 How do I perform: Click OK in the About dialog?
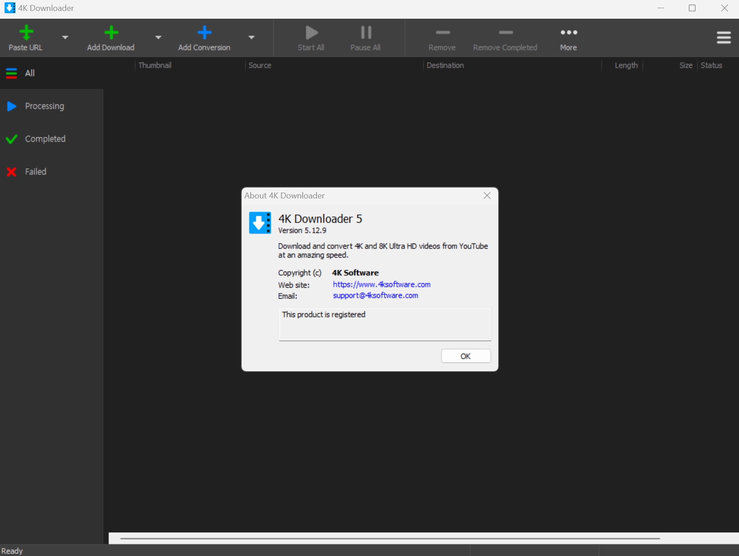coord(466,356)
